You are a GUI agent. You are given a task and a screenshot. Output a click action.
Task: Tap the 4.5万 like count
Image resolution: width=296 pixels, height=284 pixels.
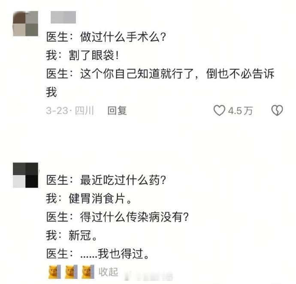(240, 111)
